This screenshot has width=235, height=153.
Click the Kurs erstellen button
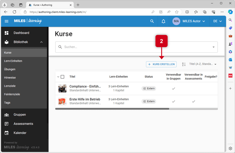(x=161, y=64)
